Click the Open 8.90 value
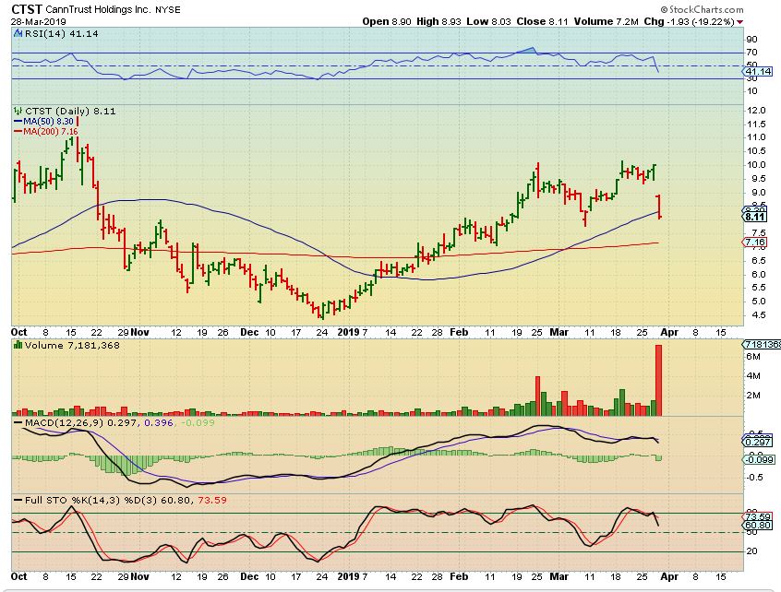Viewport: 781px width, 592px height. point(387,21)
